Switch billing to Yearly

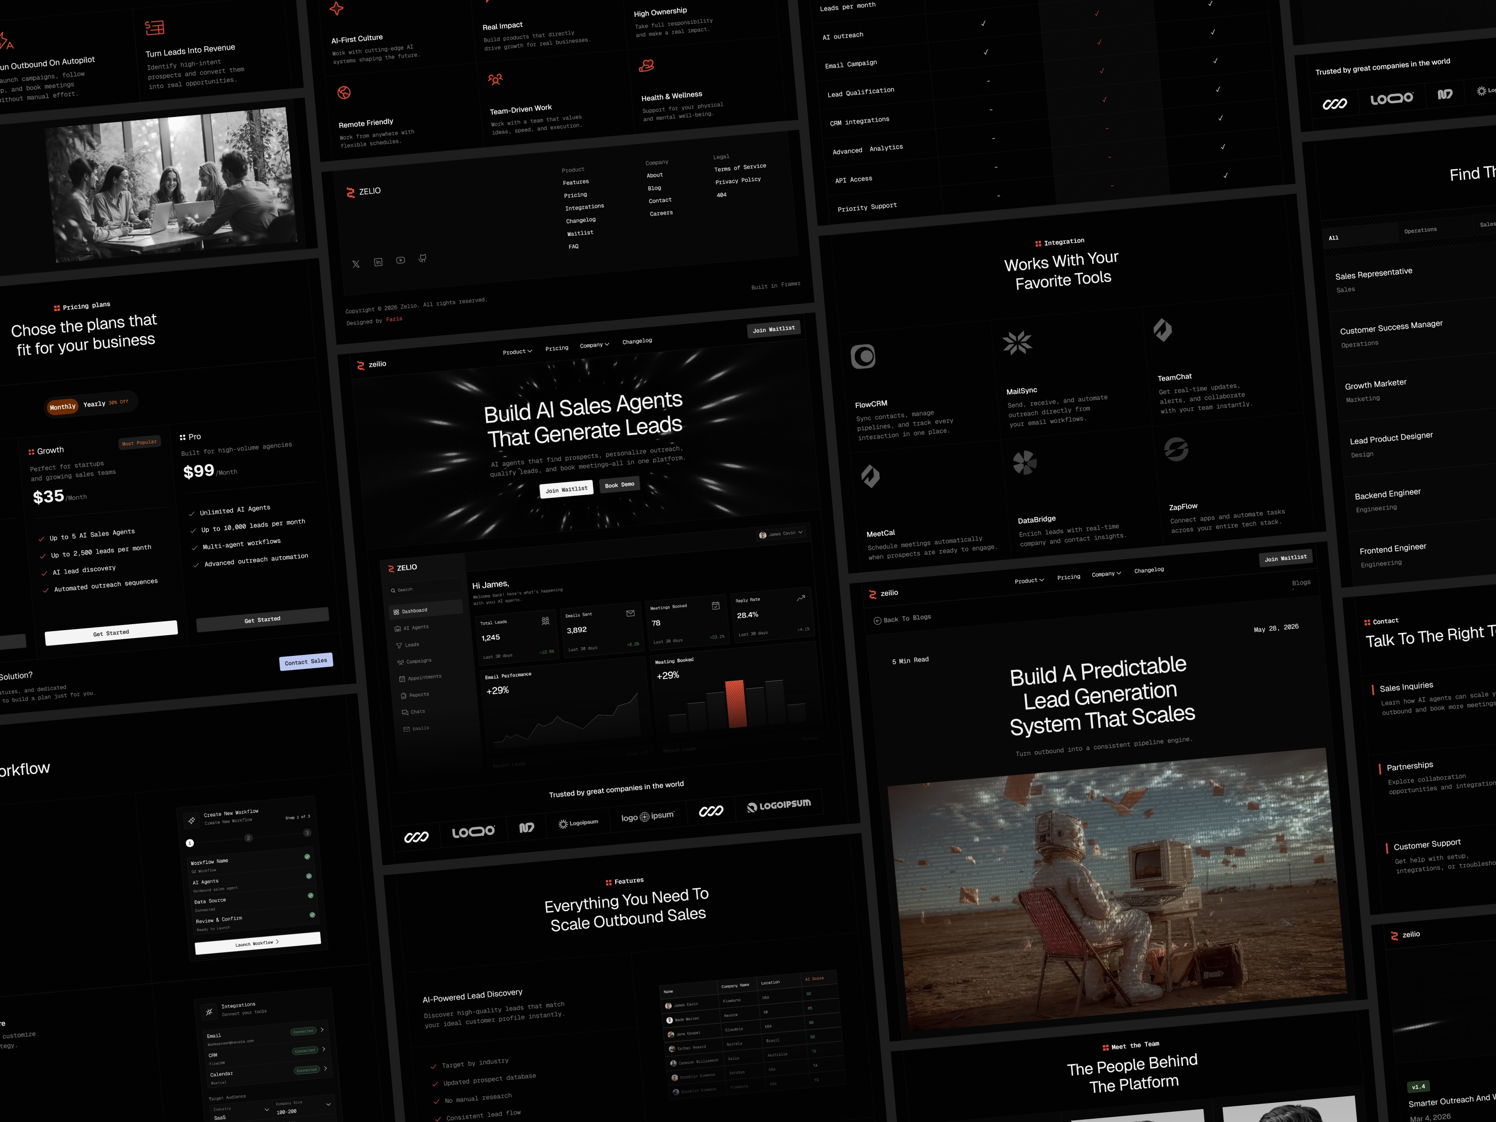tap(106, 403)
